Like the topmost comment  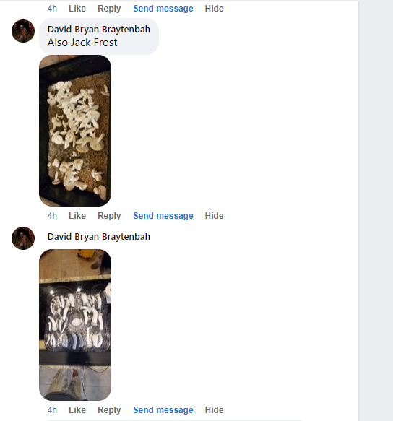click(77, 9)
